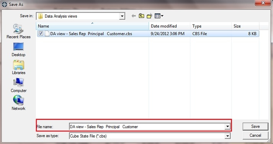
Task: Open Desktop in sidebar
Action: 18,49
